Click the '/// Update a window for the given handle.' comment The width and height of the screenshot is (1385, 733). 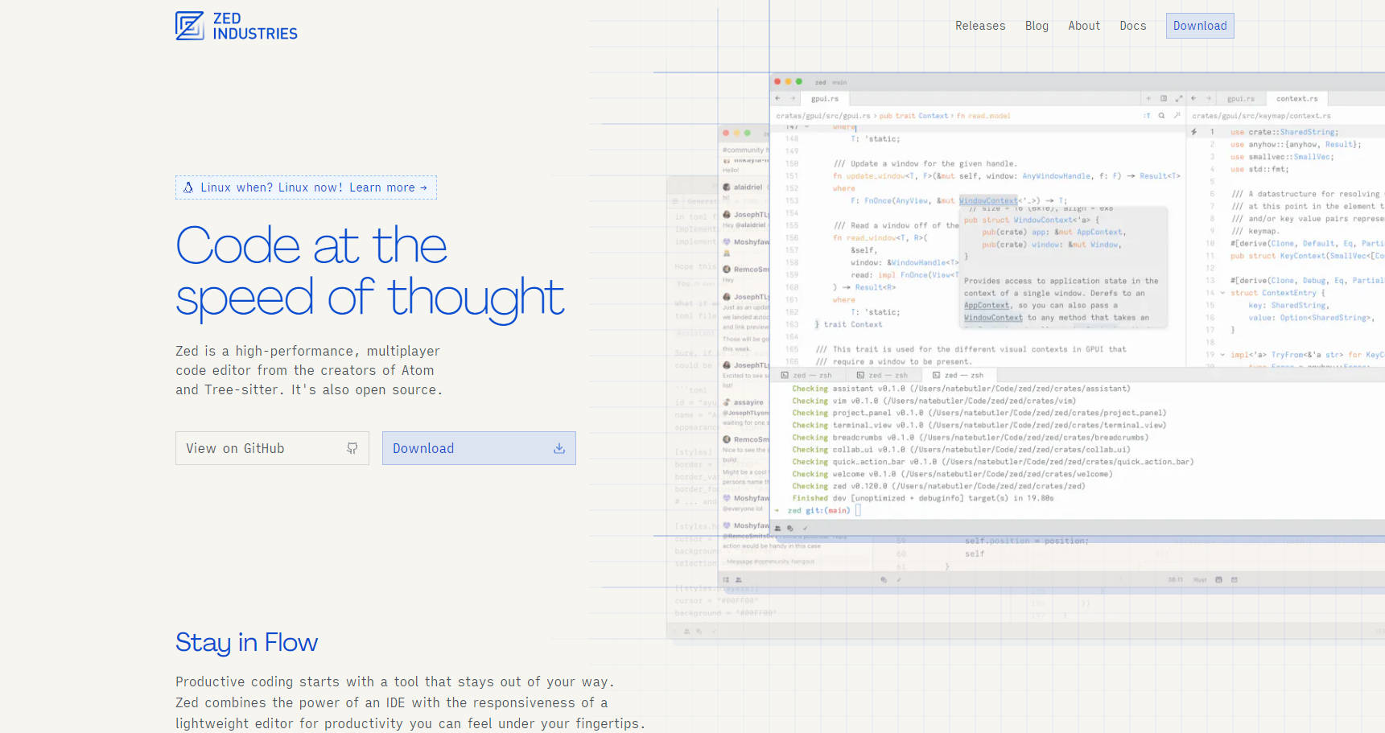click(x=925, y=163)
